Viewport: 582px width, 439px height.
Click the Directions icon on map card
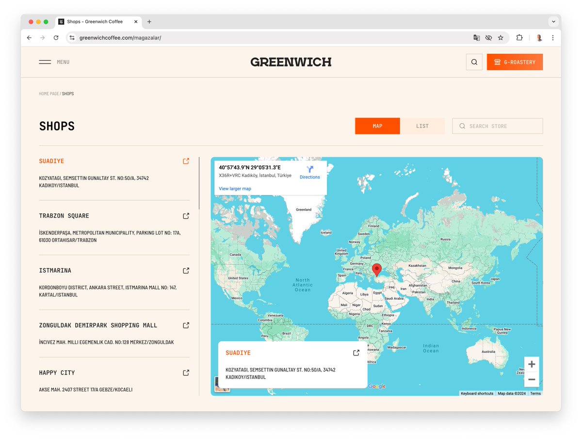pos(310,169)
